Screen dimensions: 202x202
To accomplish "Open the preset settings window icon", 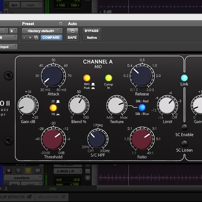I will (x=36, y=38).
